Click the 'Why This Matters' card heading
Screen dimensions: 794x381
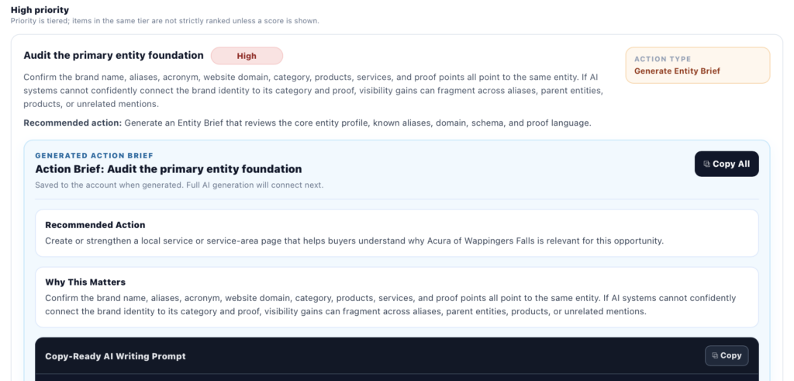click(85, 282)
